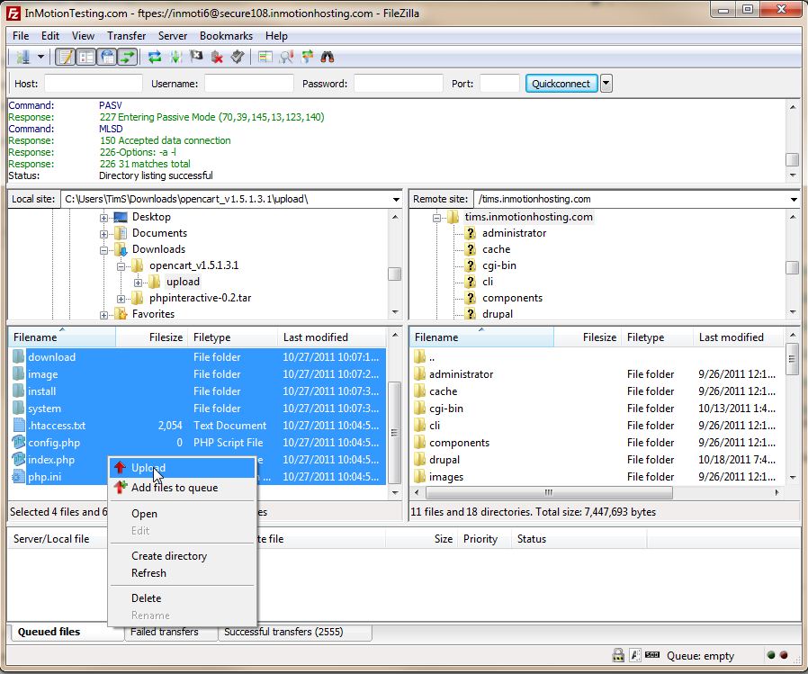Viewport: 808px width, 674px height.
Task: Toggle the message log display
Action: tap(66, 58)
